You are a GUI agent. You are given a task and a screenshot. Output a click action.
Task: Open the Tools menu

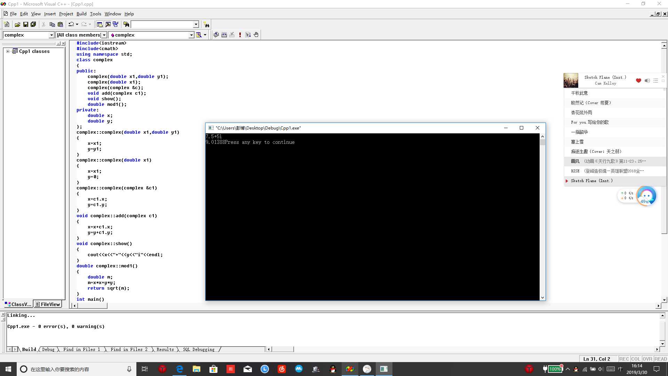(95, 14)
